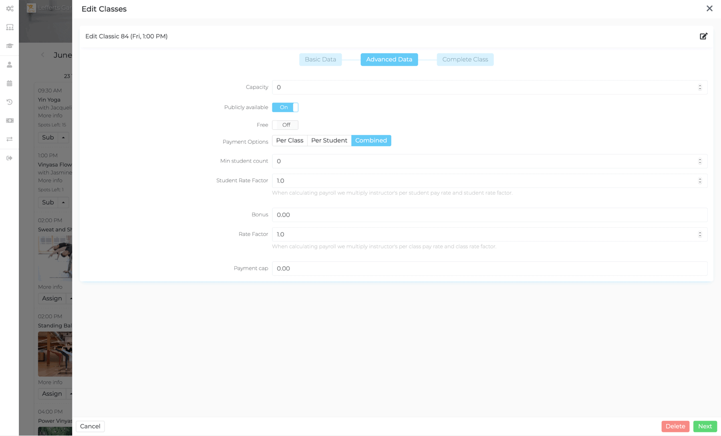
Task: Click the Cancel button
Action: (x=90, y=426)
